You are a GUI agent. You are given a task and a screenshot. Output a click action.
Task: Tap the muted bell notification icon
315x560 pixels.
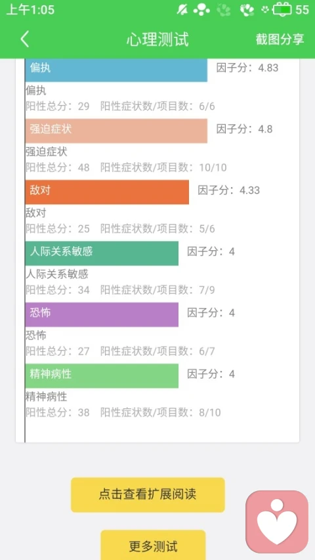pos(182,10)
